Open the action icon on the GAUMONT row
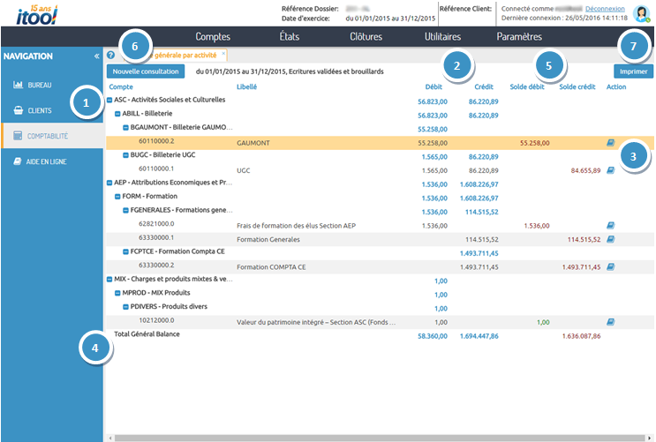This screenshot has height=442, width=656. [610, 141]
